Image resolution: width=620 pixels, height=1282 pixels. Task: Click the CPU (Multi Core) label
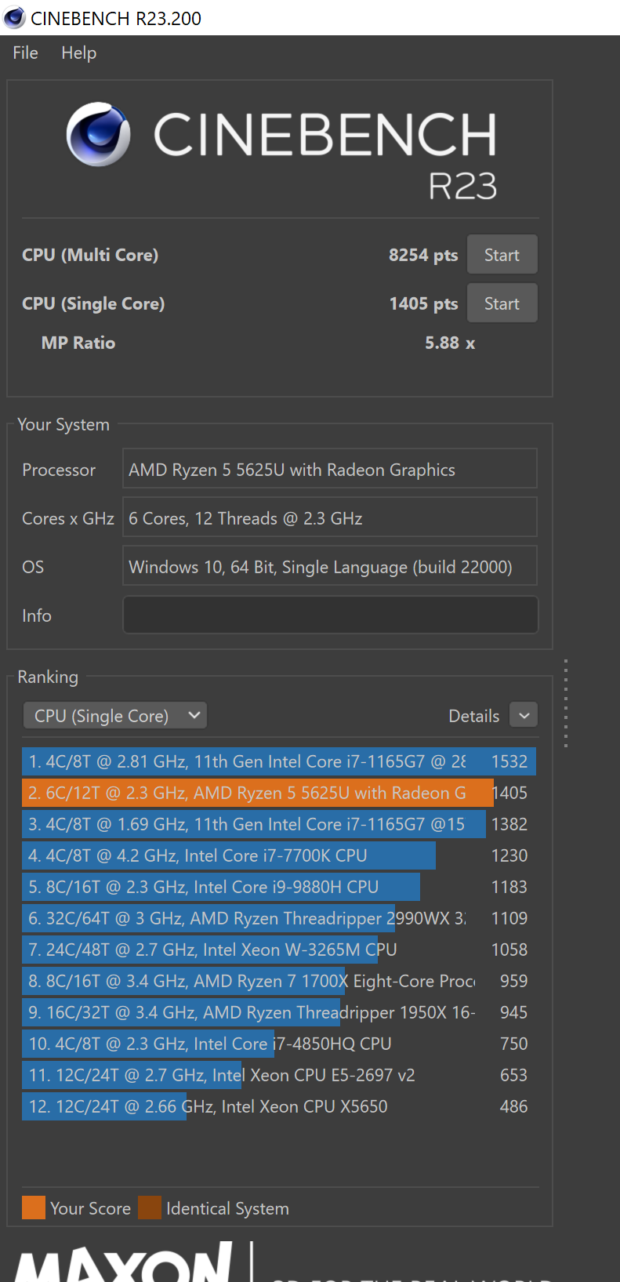90,255
